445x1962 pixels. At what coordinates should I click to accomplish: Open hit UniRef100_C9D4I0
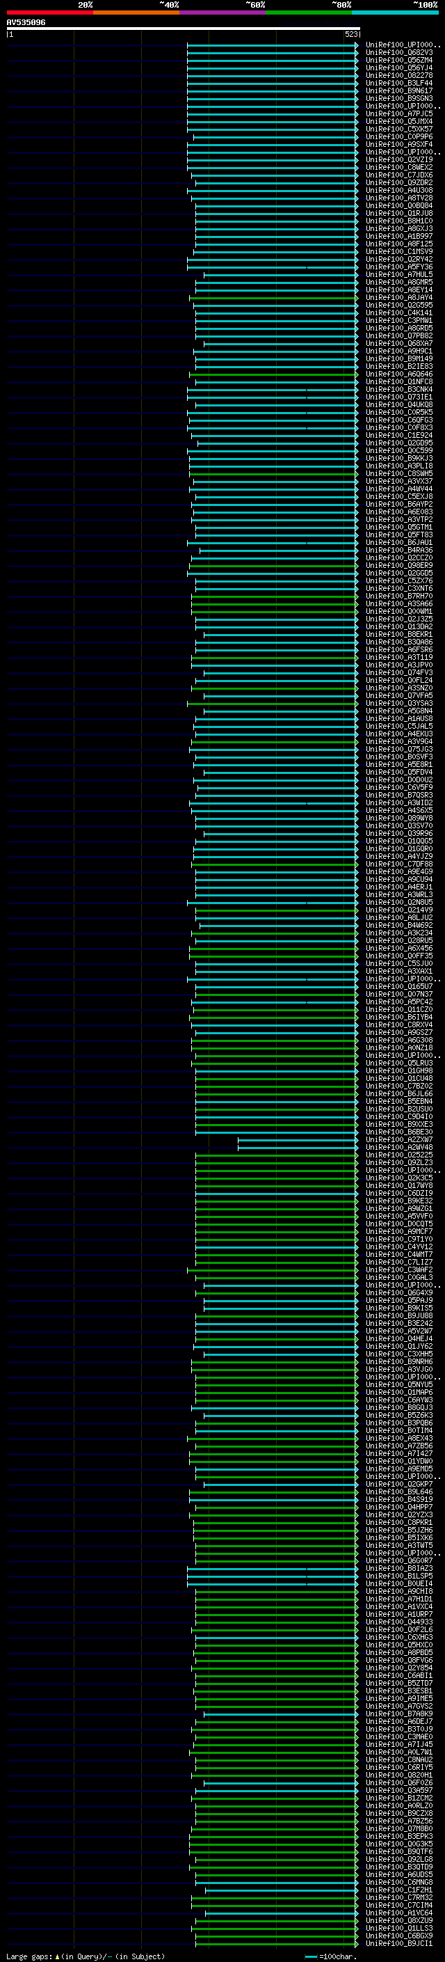[x=399, y=1116]
